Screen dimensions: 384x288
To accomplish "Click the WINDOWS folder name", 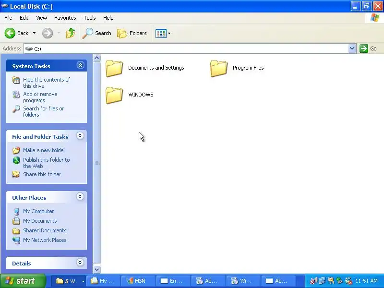I will [x=141, y=95].
